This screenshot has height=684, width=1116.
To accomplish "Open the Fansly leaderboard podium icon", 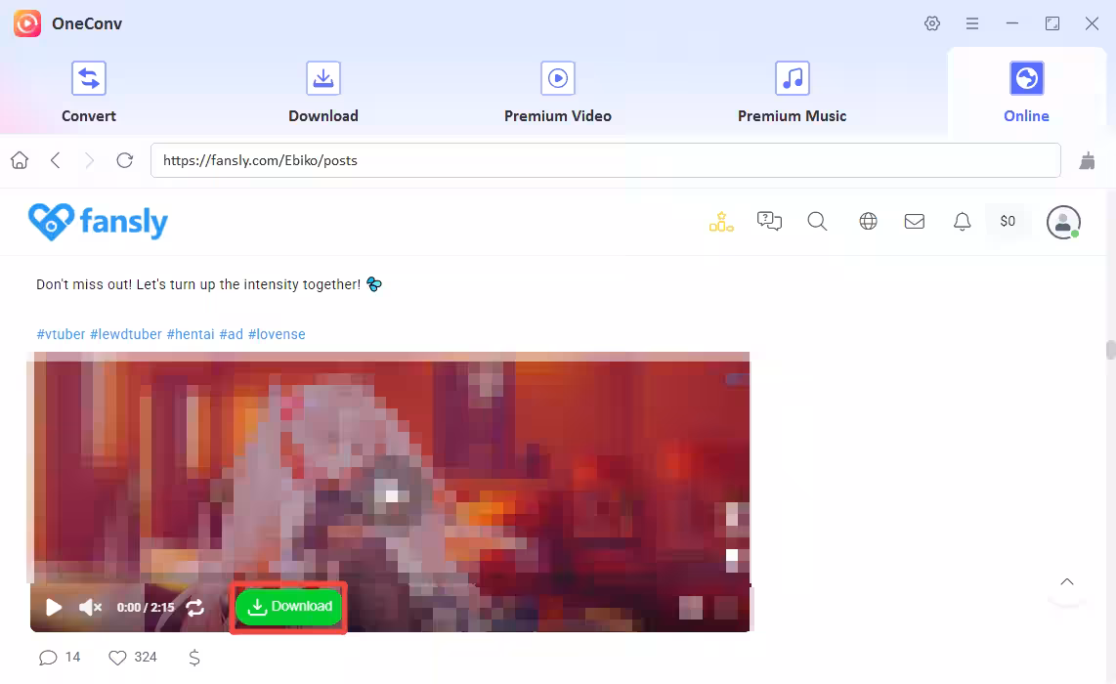I will click(721, 222).
